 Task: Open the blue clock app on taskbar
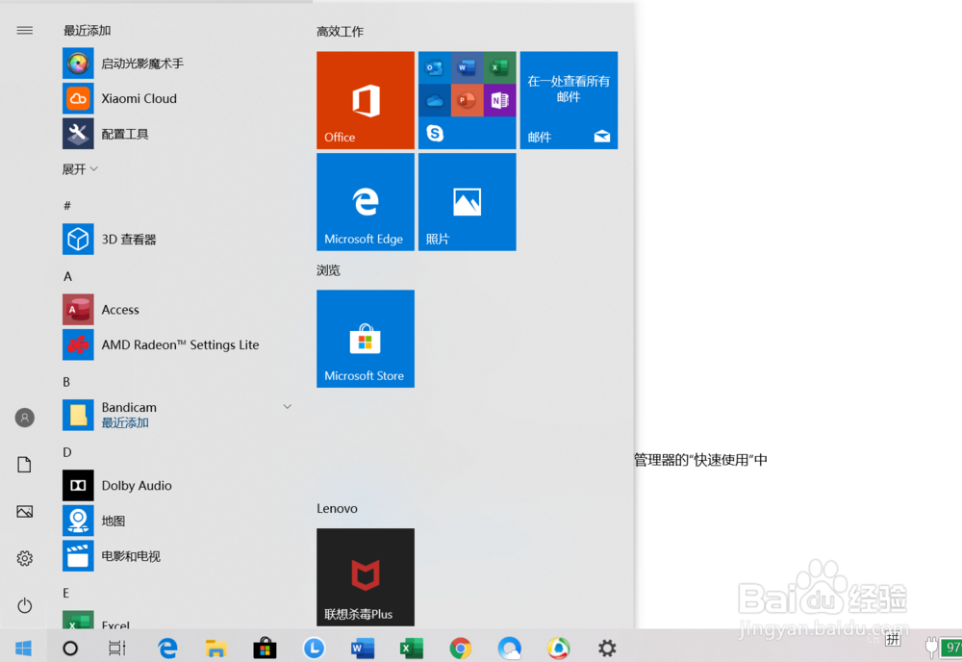click(x=315, y=648)
